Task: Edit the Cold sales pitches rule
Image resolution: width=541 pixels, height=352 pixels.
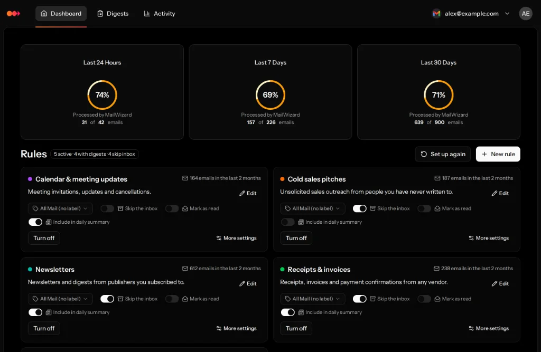Action: tap(500, 193)
